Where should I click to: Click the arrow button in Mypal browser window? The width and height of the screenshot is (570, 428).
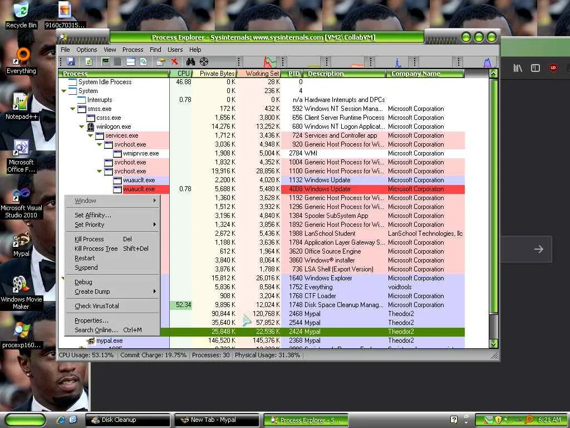(x=539, y=249)
